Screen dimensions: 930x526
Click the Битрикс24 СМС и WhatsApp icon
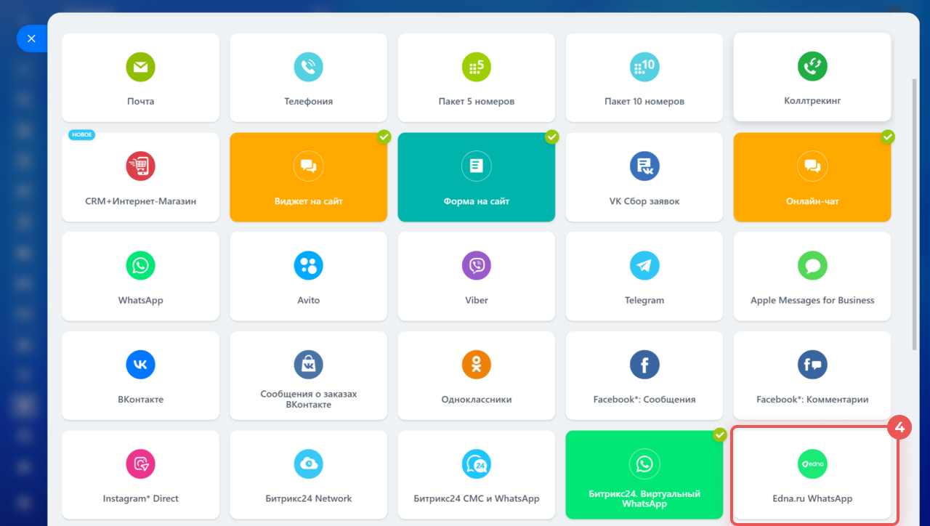(477, 464)
